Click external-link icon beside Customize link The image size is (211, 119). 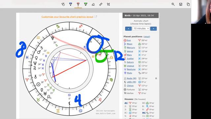click(96, 17)
